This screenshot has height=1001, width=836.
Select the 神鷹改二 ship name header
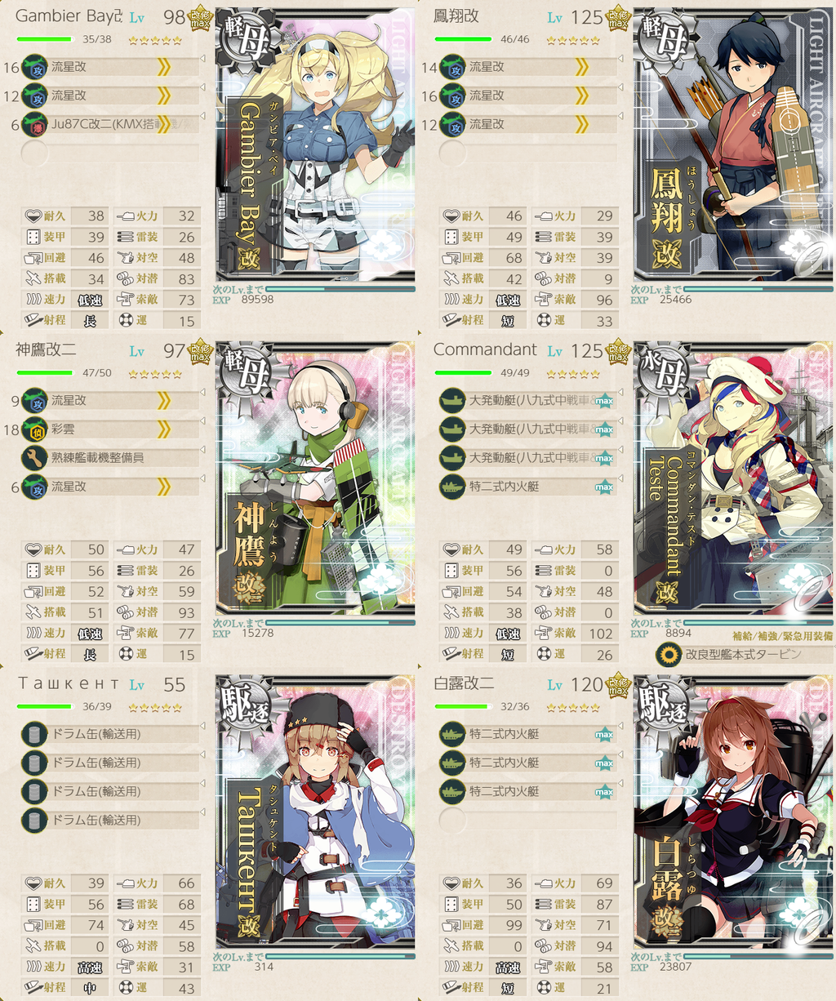[x=46, y=350]
